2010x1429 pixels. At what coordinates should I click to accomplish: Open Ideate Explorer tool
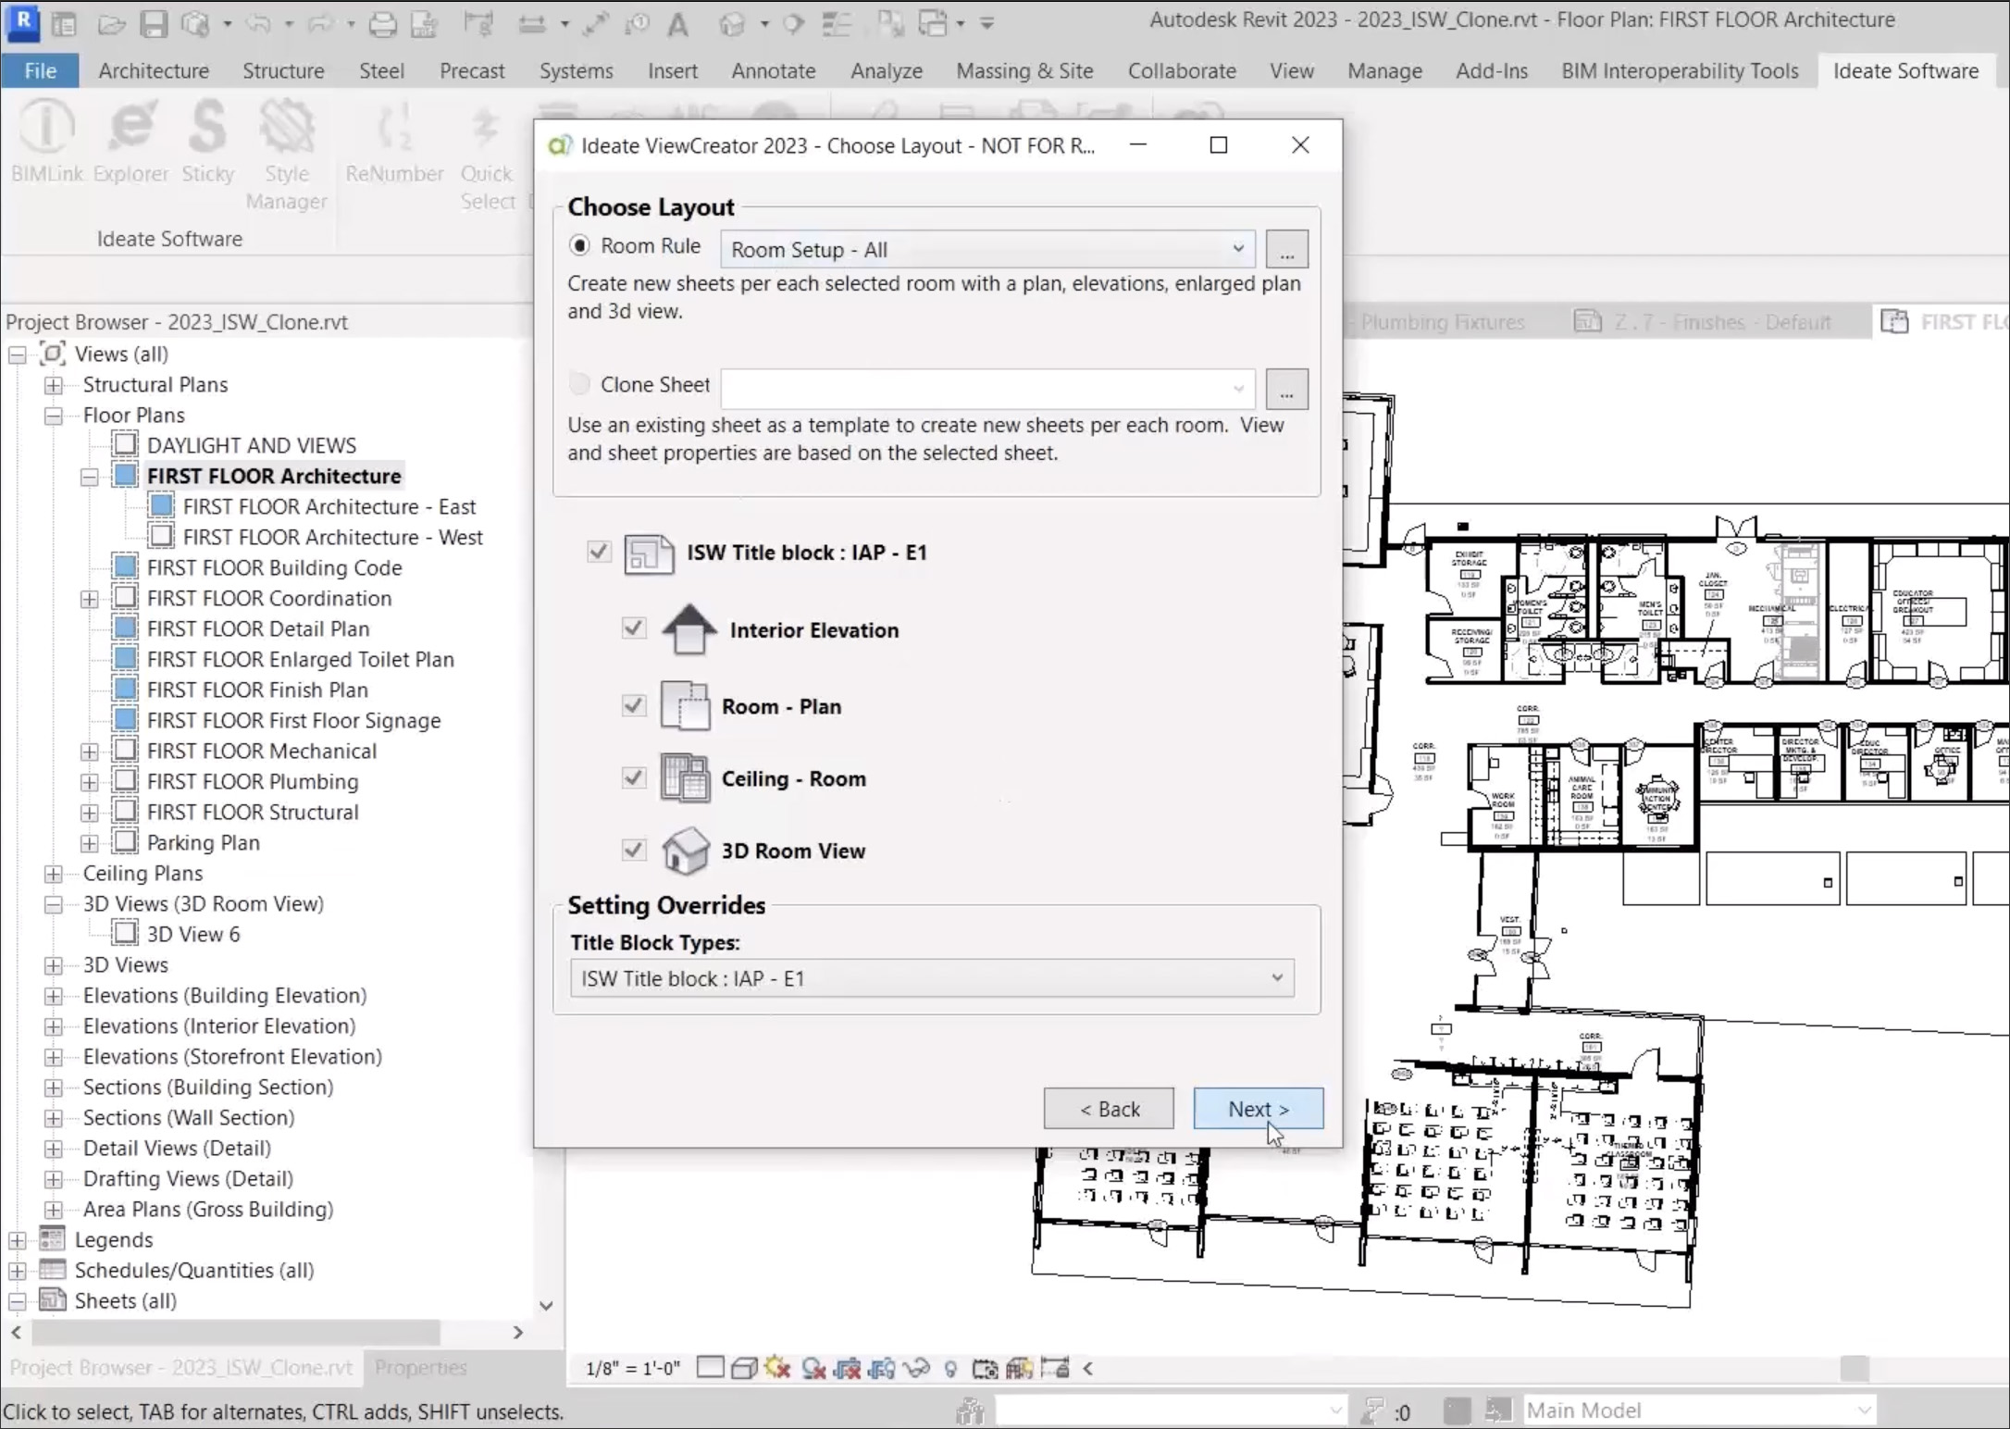130,143
